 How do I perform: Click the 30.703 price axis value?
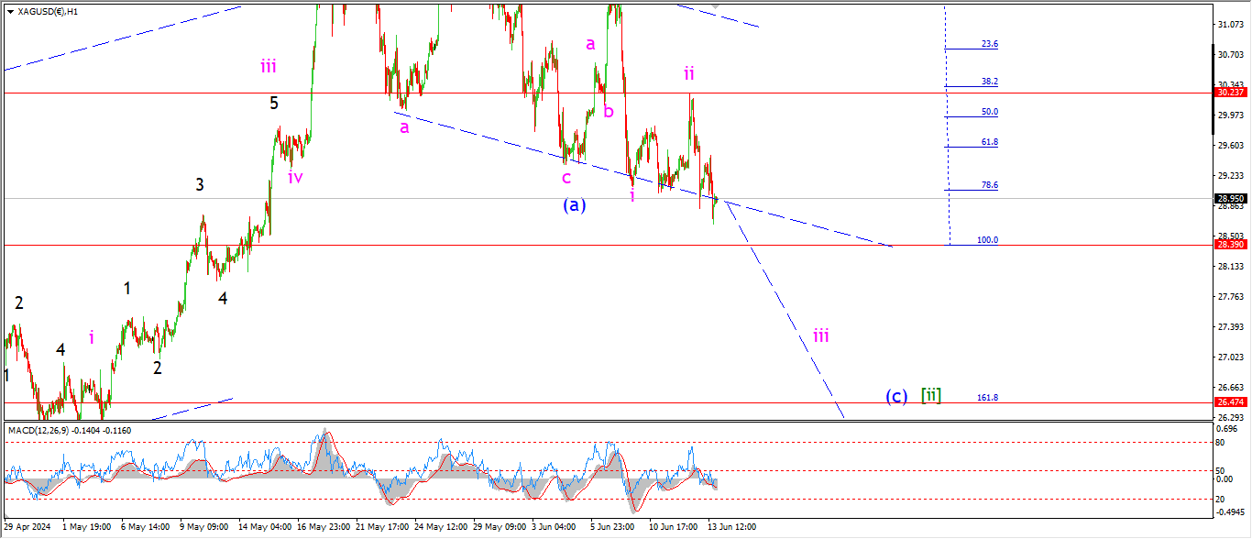pos(1231,55)
